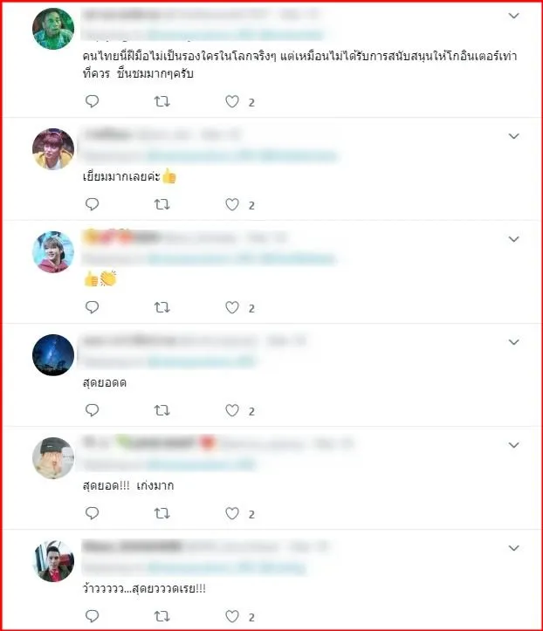Reply to the 'สุดยอดดด' tweet
The height and width of the screenshot is (631, 543).
coord(93,410)
